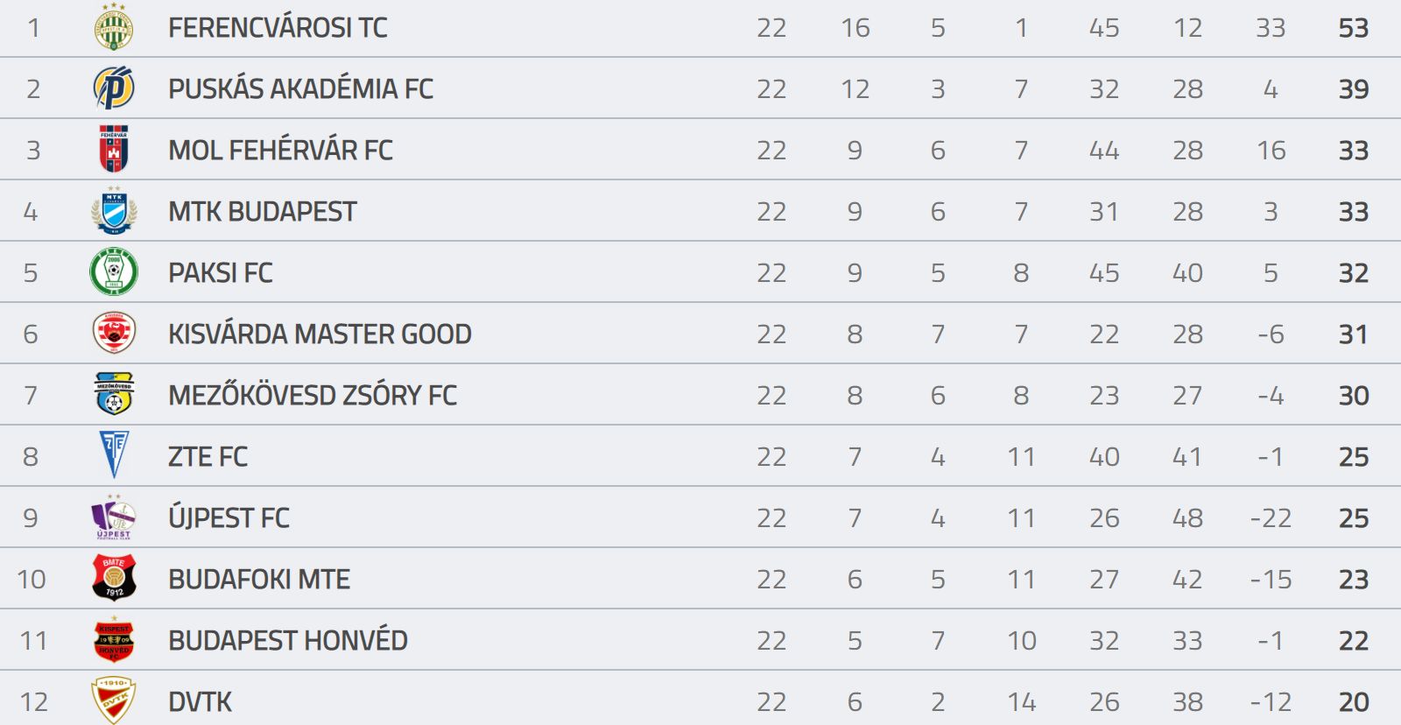
Task: Click the MTK Budapest club badge
Action: coord(114,210)
